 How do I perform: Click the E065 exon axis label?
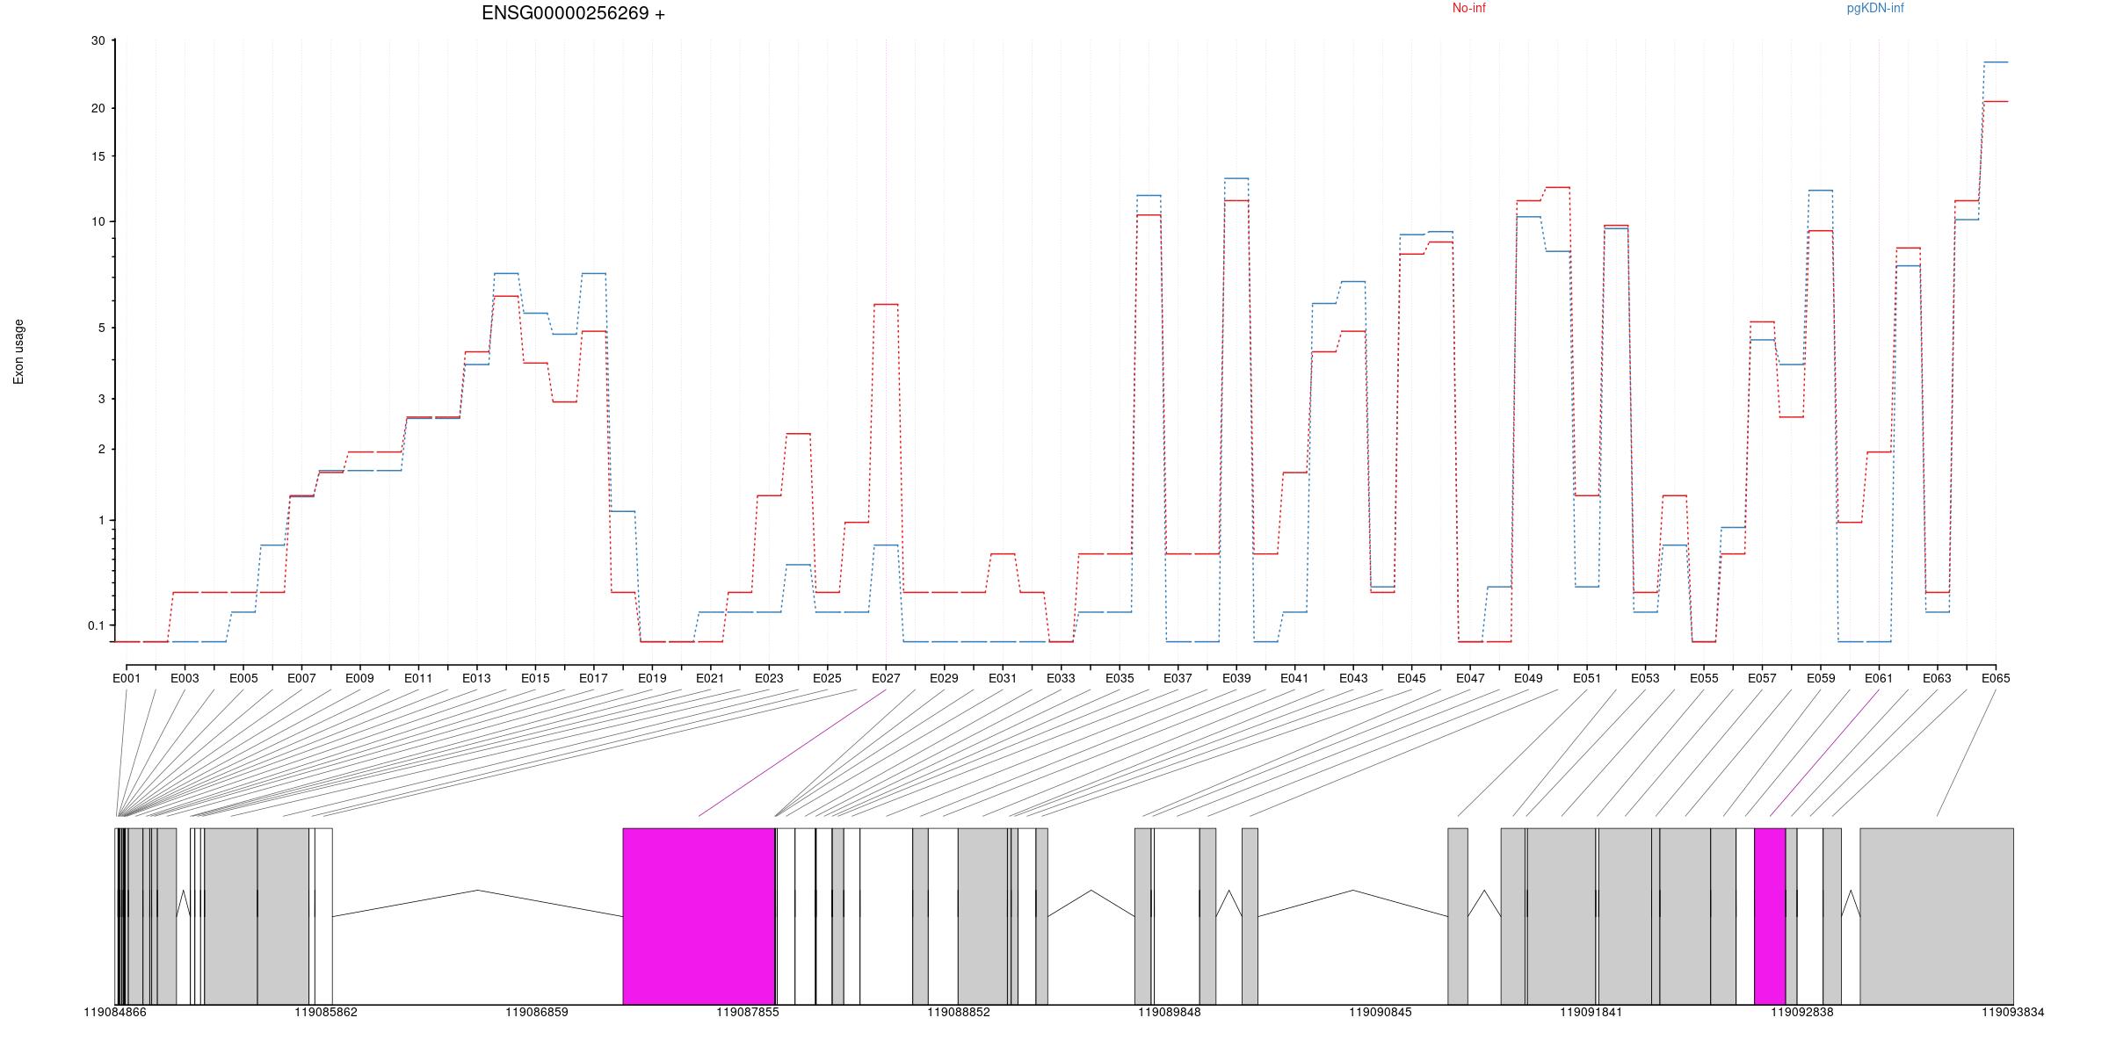tap(1995, 679)
